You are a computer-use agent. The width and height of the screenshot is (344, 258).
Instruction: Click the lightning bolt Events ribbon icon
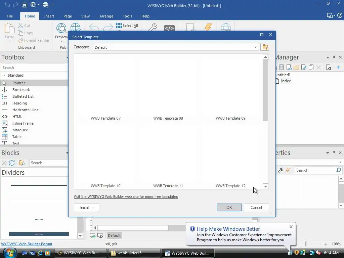point(208,27)
